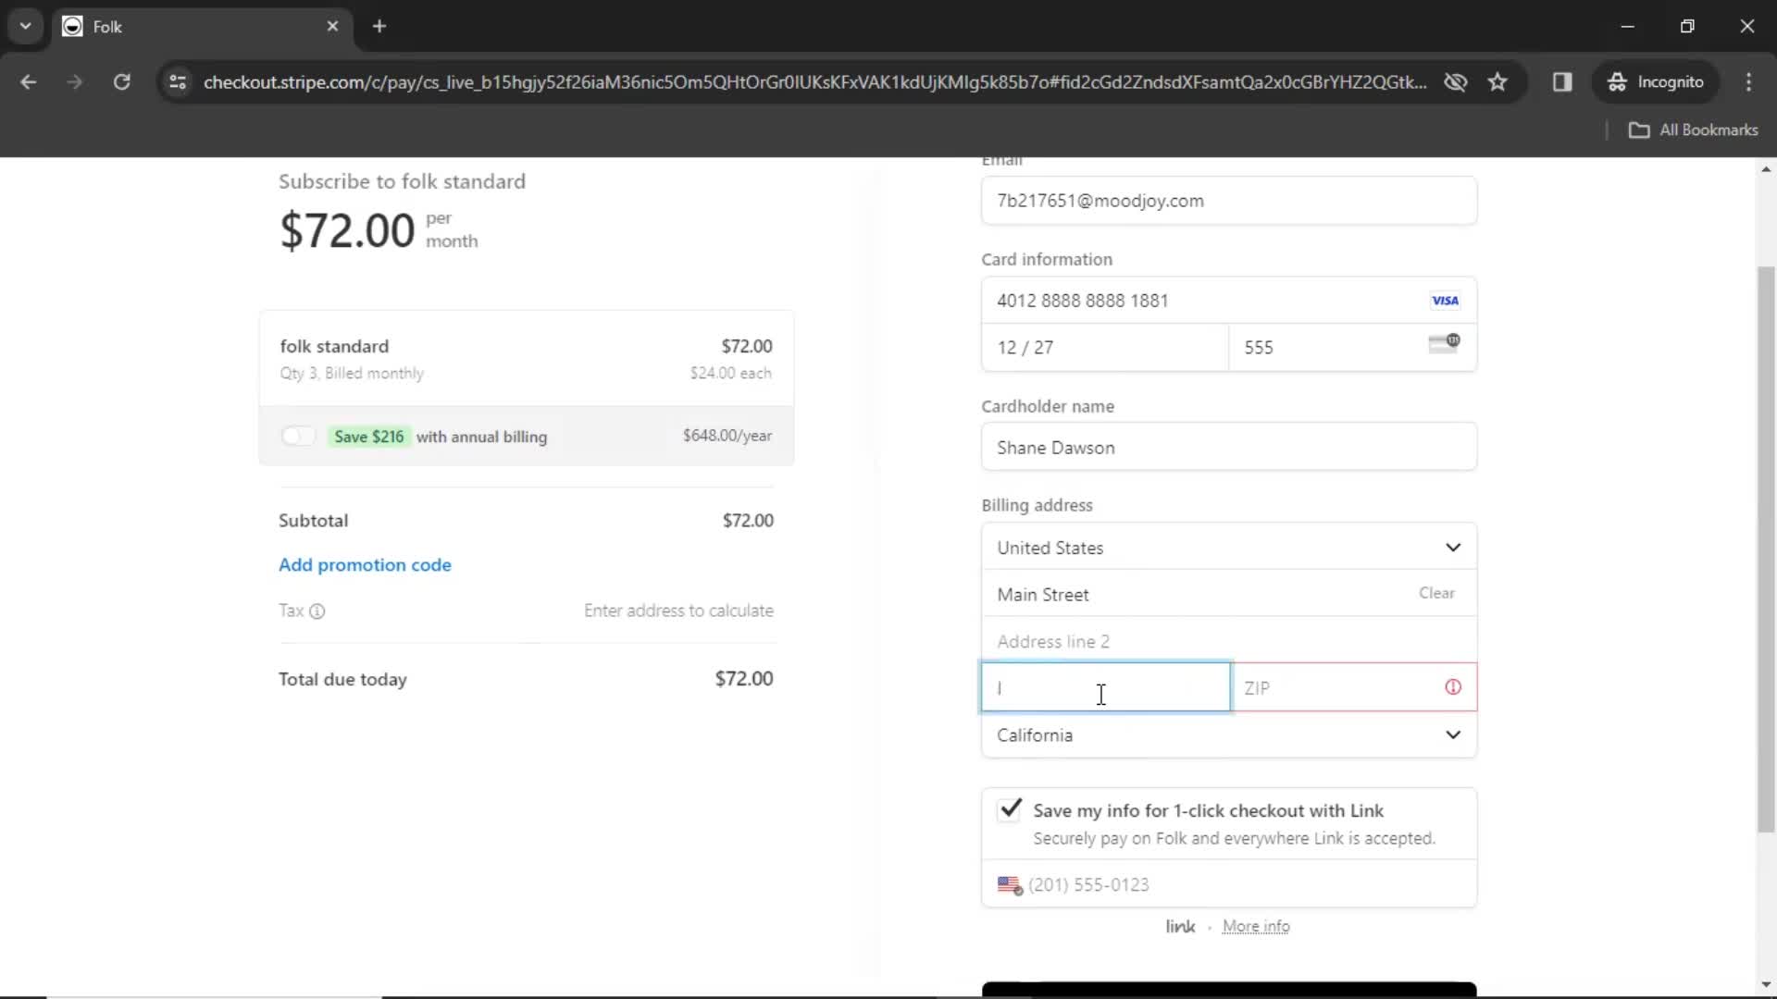The image size is (1777, 999).
Task: Click the browser extensions icon
Action: pyautogui.click(x=1562, y=81)
